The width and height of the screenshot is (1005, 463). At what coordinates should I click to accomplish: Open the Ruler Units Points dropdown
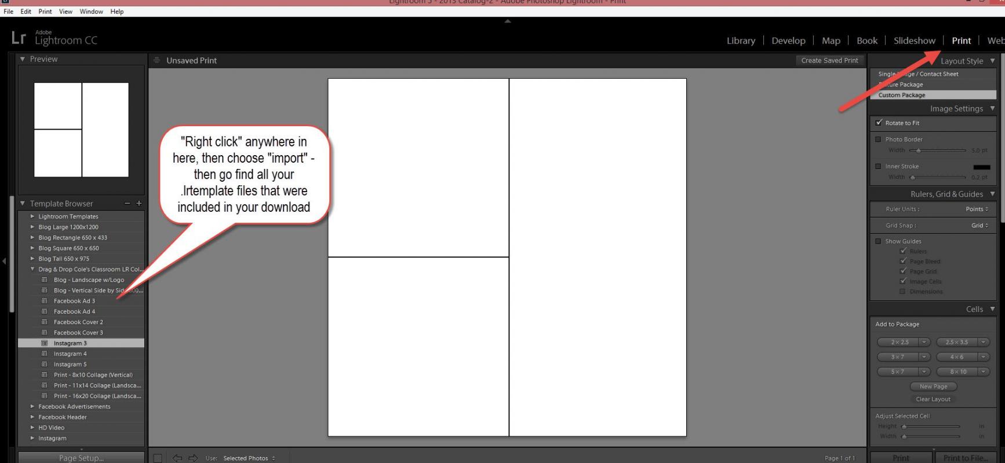(977, 209)
